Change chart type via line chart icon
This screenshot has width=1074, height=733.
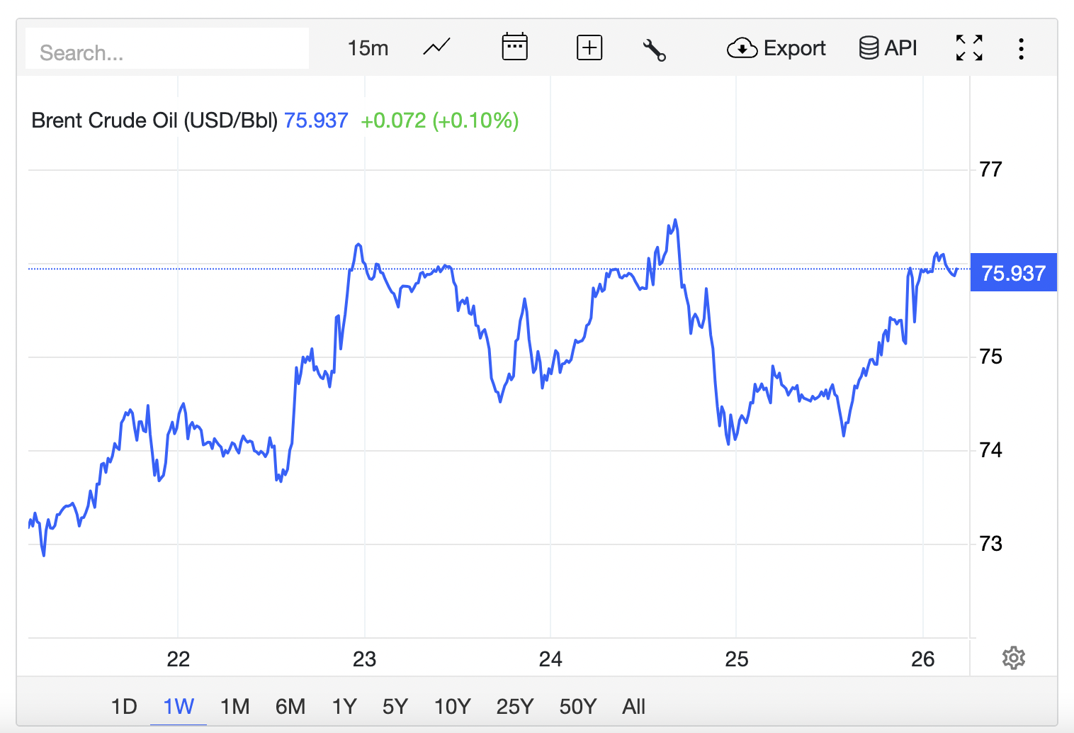click(x=437, y=47)
